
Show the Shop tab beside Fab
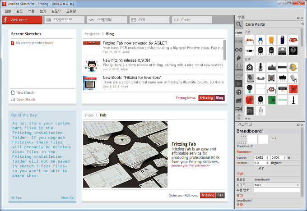[x=89, y=115]
